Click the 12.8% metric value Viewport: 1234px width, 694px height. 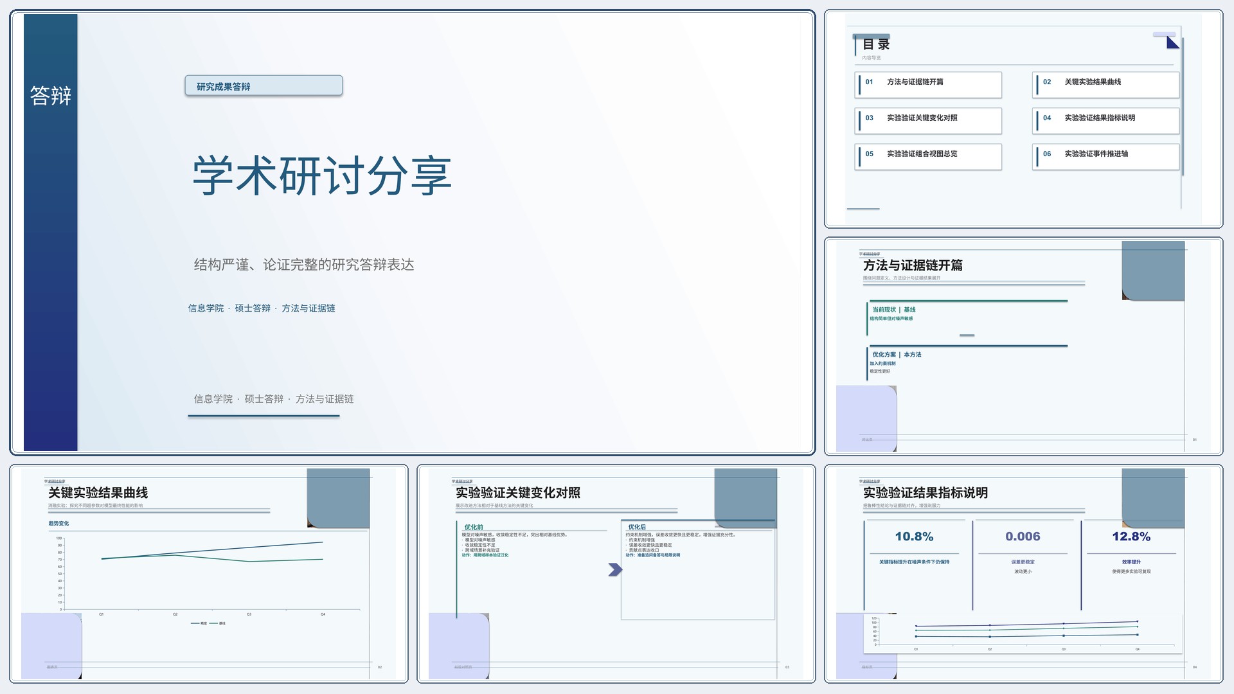tap(1131, 537)
